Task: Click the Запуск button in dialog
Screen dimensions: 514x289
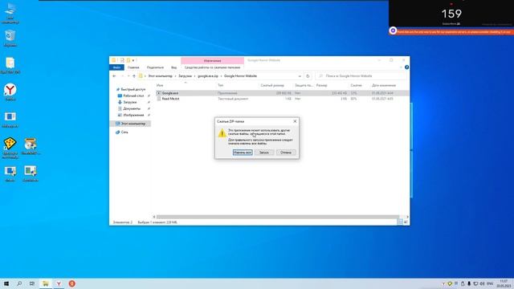Action: (x=264, y=153)
